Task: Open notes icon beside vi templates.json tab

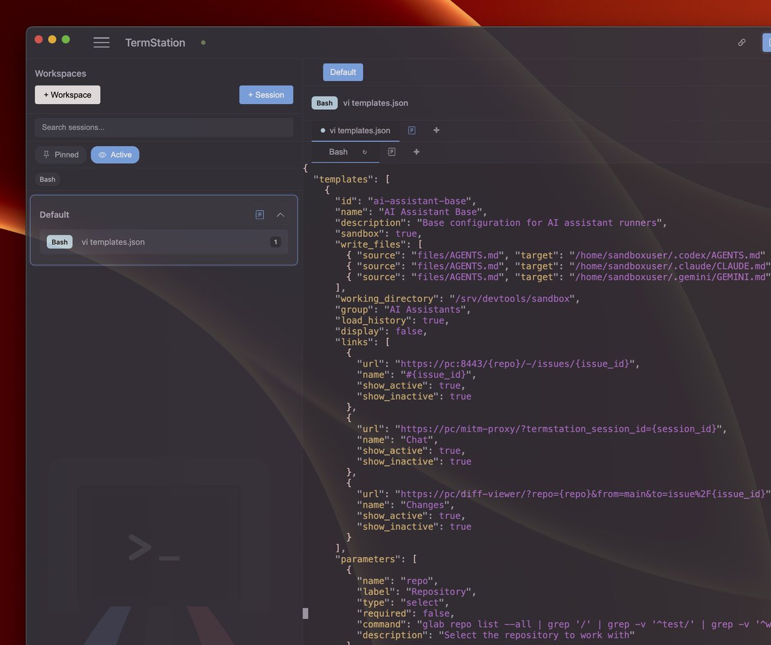Action: 412,130
